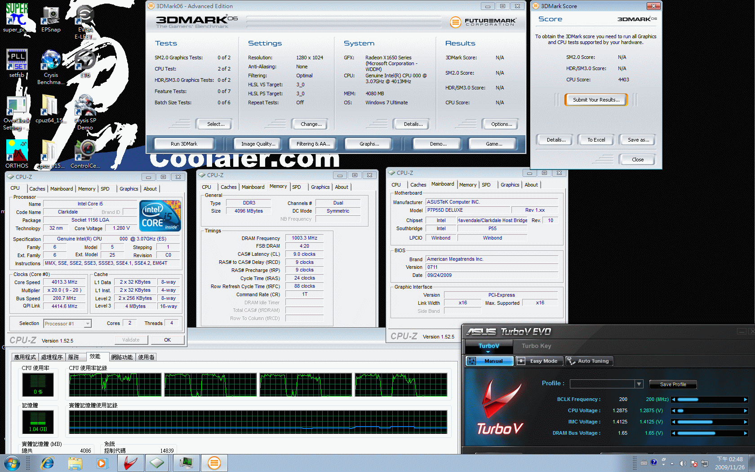
Task: Select the 處理程序 tab in Task Manager
Action: point(52,357)
